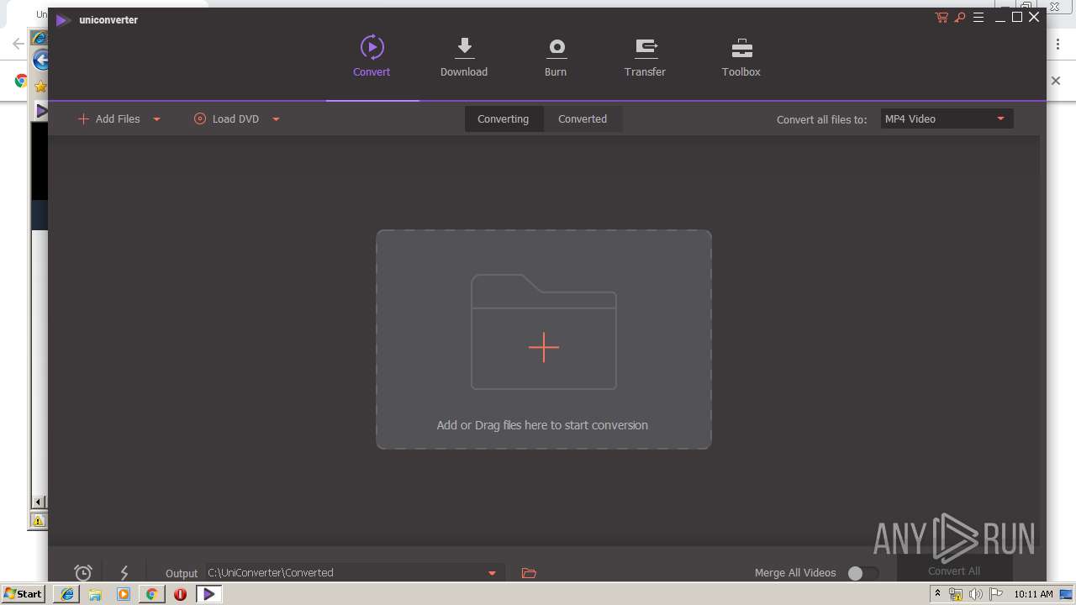Click the shopping cart purchase icon
This screenshot has height=605, width=1076.
[x=941, y=18]
